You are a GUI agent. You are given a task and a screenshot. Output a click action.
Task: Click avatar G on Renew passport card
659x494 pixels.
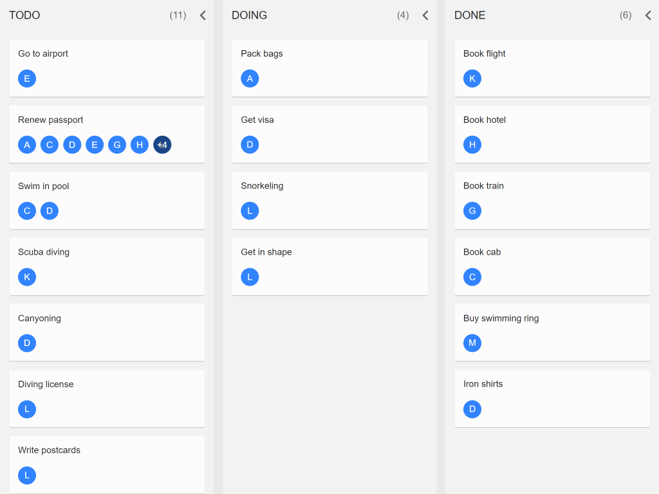pyautogui.click(x=117, y=145)
